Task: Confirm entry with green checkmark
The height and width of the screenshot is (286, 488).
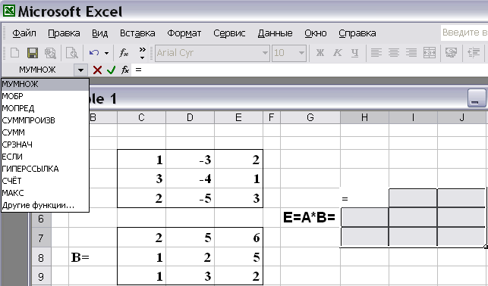Action: pos(111,70)
